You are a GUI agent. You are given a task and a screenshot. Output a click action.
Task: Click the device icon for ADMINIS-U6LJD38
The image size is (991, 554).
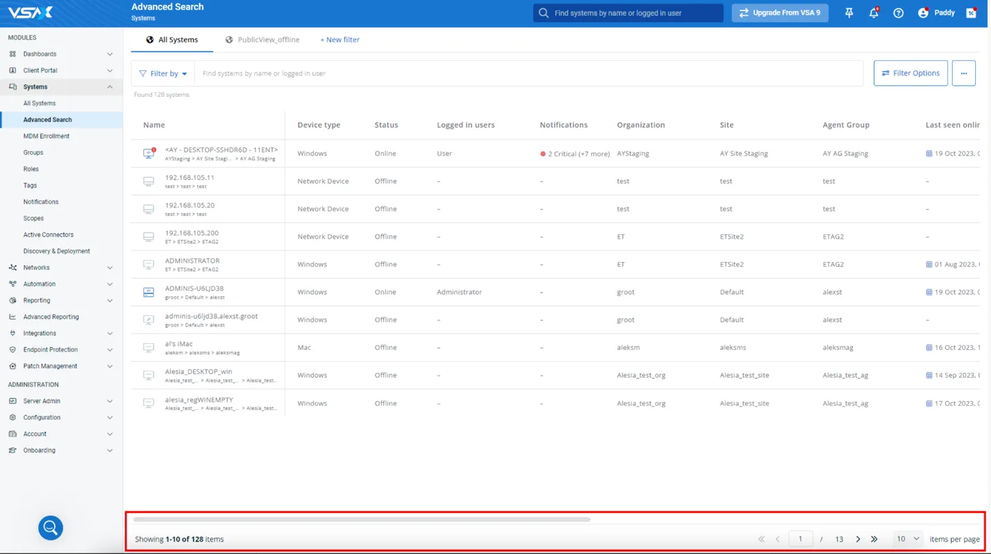click(148, 292)
